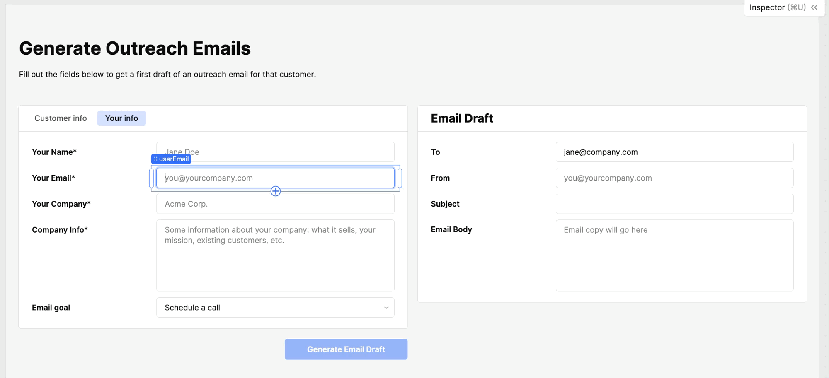Viewport: 829px width, 378px height.
Task: Select the Your Company text field
Action: (275, 204)
